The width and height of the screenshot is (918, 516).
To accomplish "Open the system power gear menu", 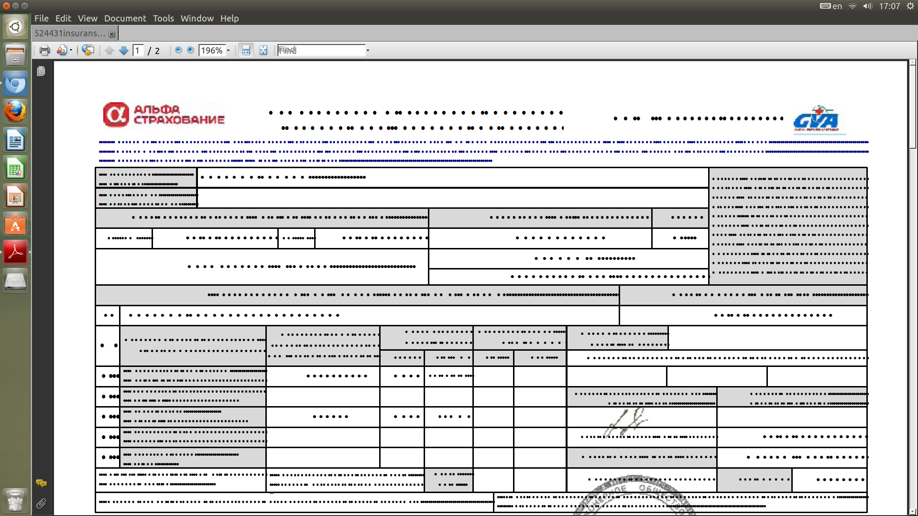I will coord(910,6).
